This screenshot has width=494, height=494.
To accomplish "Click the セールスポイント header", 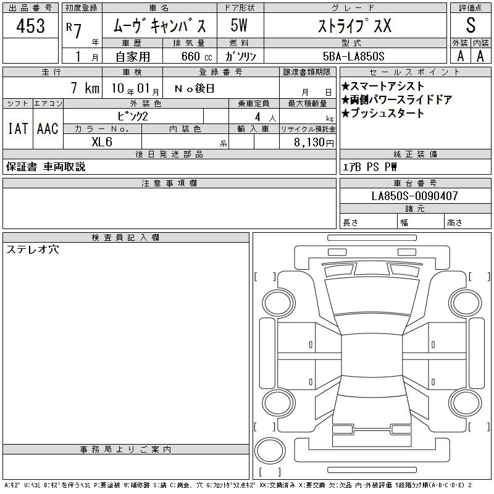I will (x=415, y=72).
